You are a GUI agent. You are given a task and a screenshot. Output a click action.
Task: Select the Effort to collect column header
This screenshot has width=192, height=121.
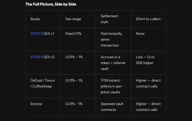coord(148,19)
